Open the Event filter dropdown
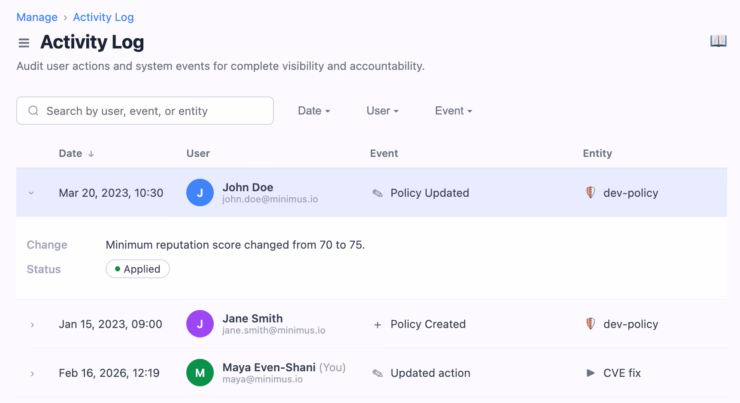 click(454, 111)
